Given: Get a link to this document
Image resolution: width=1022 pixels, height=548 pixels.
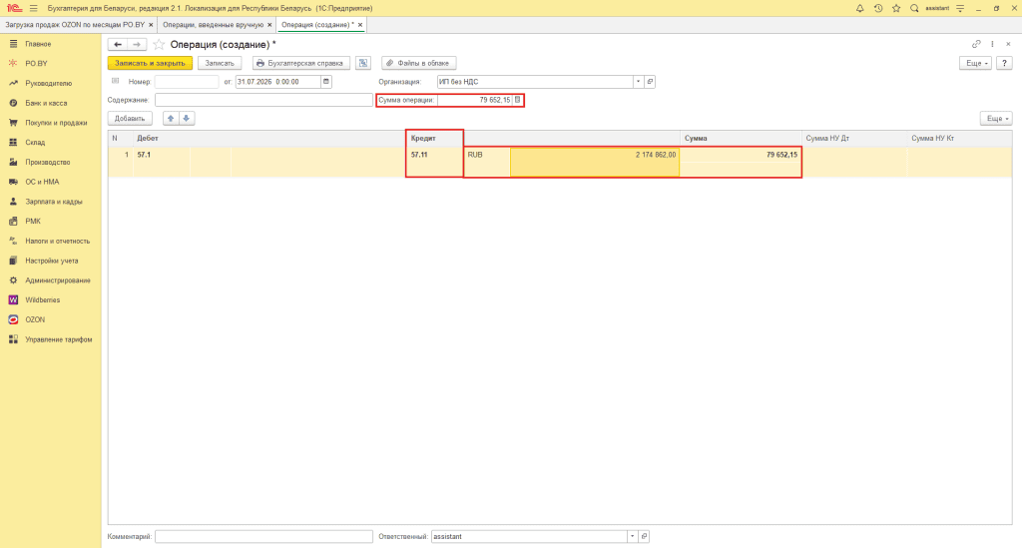Looking at the screenshot, I should [976, 44].
